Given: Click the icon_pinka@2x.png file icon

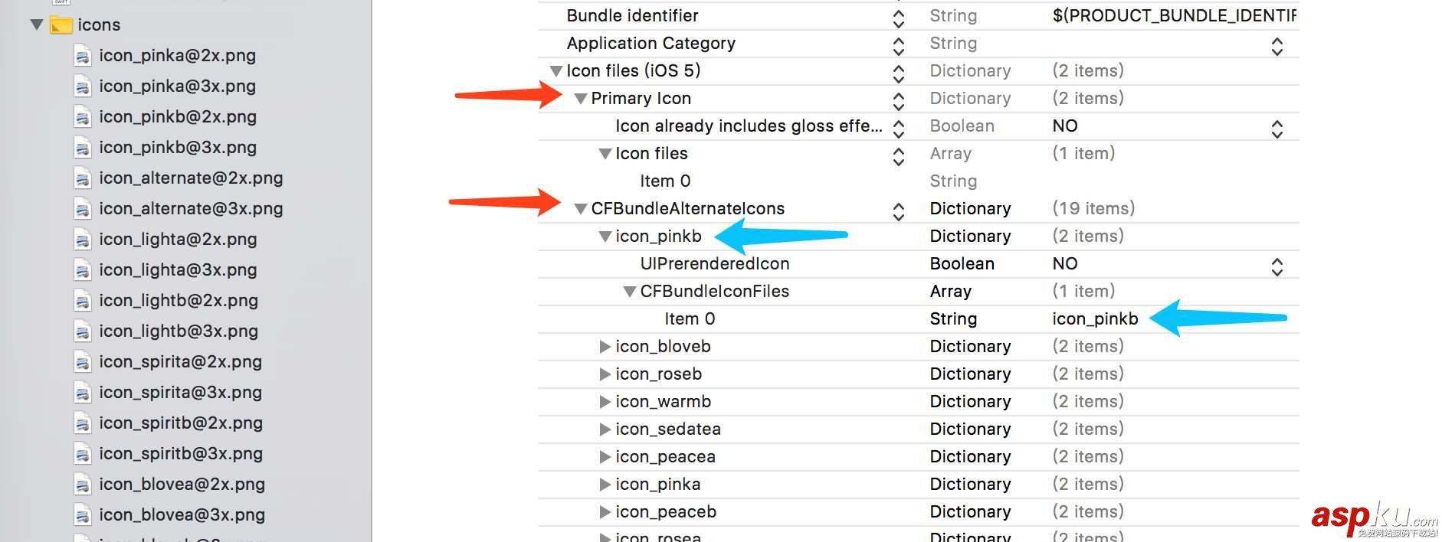Looking at the screenshot, I should point(83,56).
